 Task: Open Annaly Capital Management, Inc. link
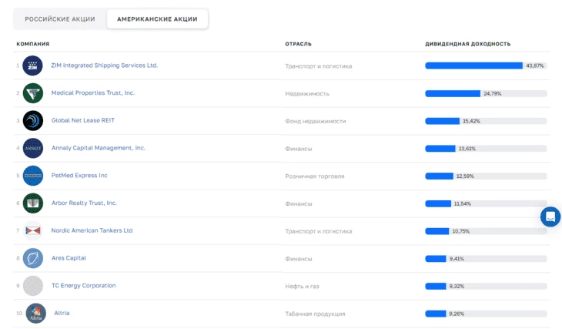click(99, 148)
